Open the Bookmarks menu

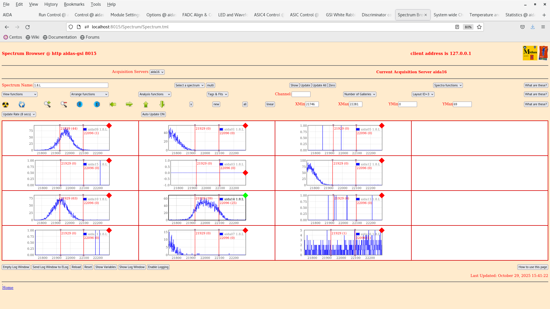74,4
